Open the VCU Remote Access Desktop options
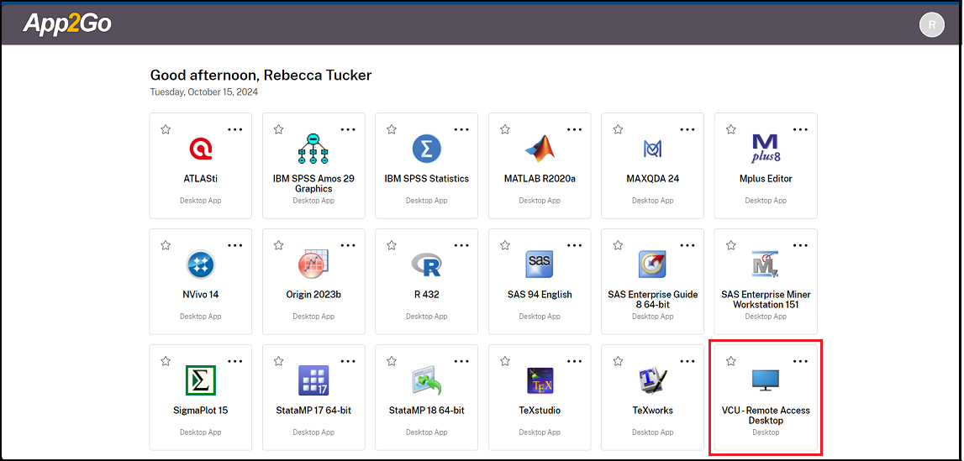The width and height of the screenshot is (964, 461). pyautogui.click(x=800, y=362)
